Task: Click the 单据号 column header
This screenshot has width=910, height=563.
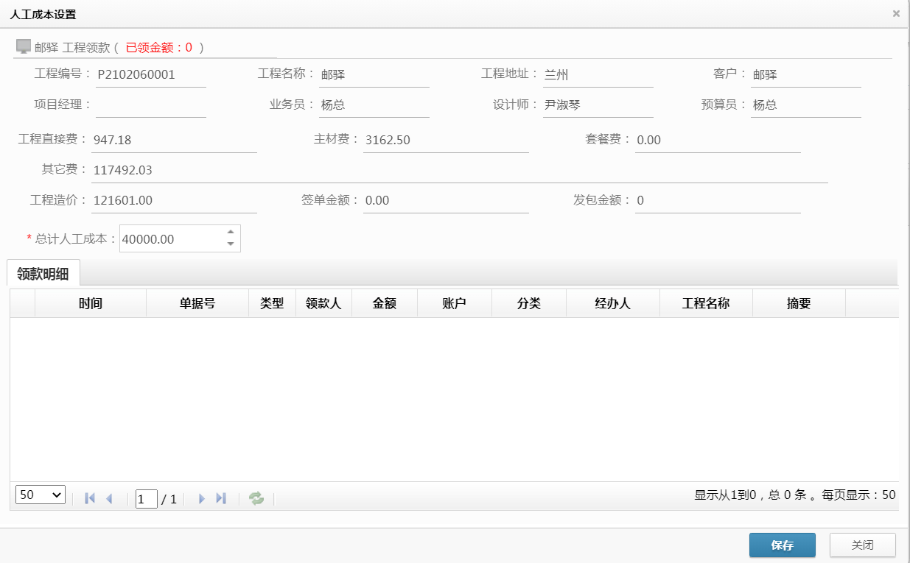Action: point(197,303)
